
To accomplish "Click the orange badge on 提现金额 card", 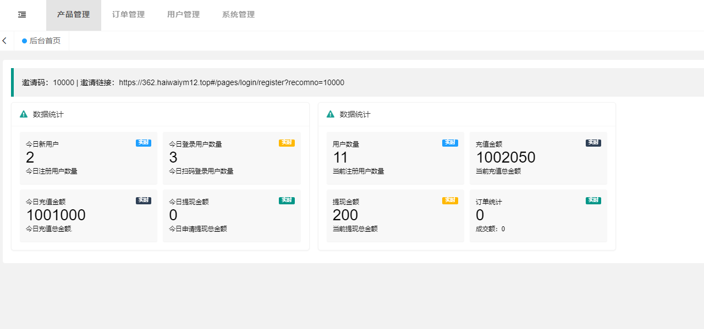I will click(450, 200).
